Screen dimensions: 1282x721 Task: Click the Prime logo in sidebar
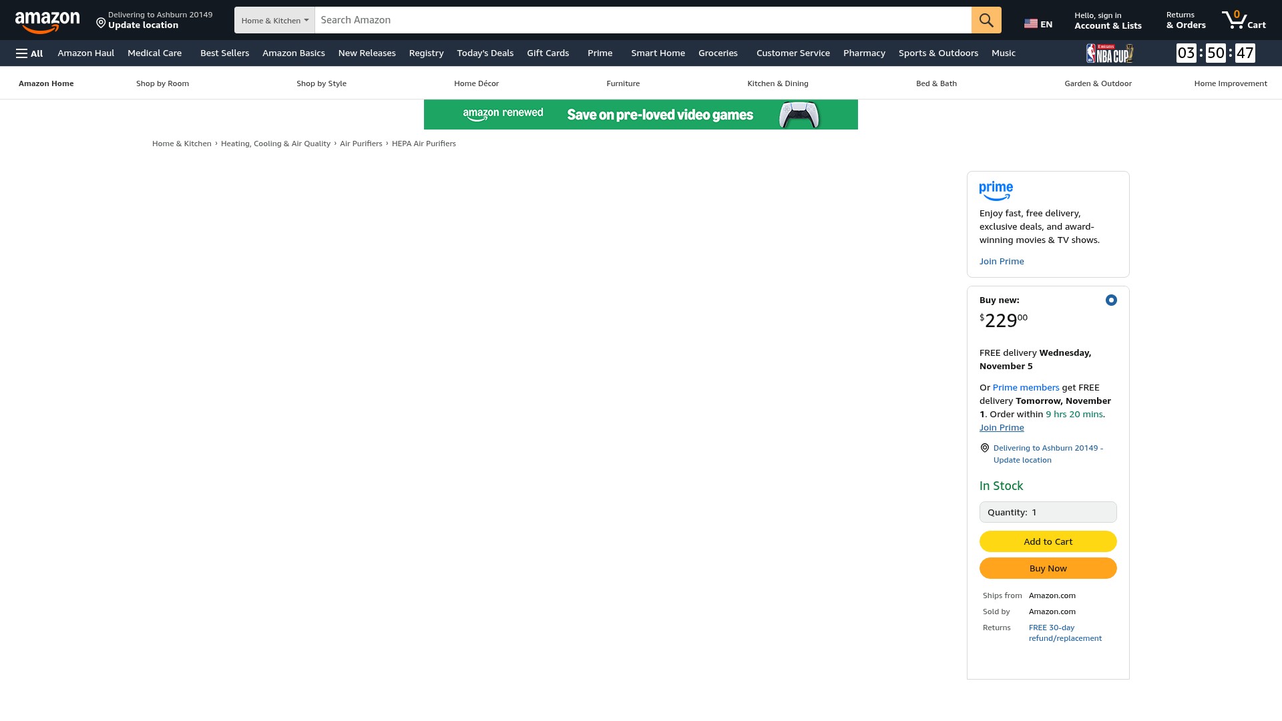pyautogui.click(x=996, y=191)
